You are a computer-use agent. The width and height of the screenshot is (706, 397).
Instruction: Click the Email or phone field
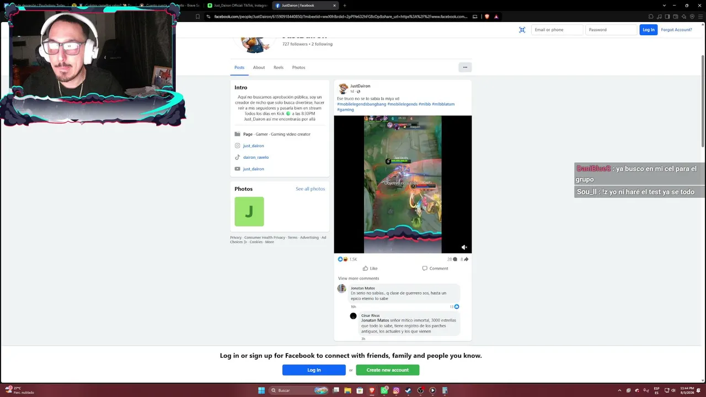557,30
